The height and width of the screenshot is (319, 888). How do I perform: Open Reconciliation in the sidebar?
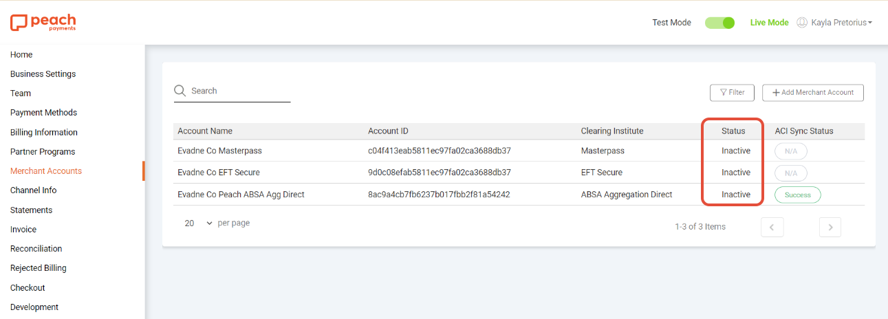36,248
